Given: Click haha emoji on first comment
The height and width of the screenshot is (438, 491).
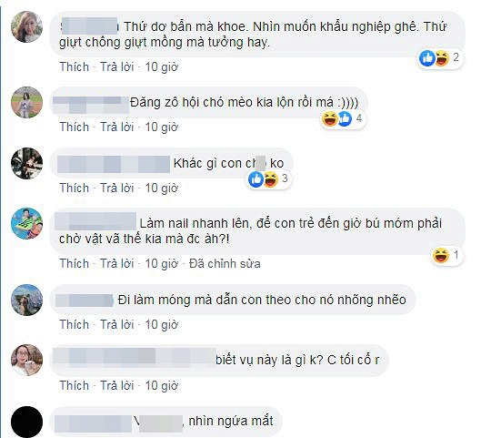Looking at the screenshot, I should tap(442, 58).
